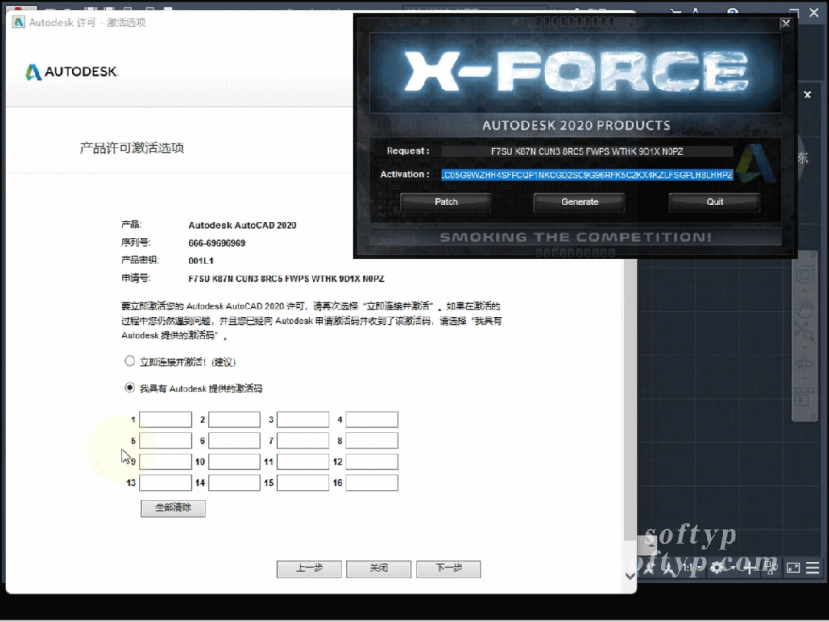Open the SteeringWheel in AutoCAD navigation bar
Viewport: 829px width, 622px height.
coord(804,275)
